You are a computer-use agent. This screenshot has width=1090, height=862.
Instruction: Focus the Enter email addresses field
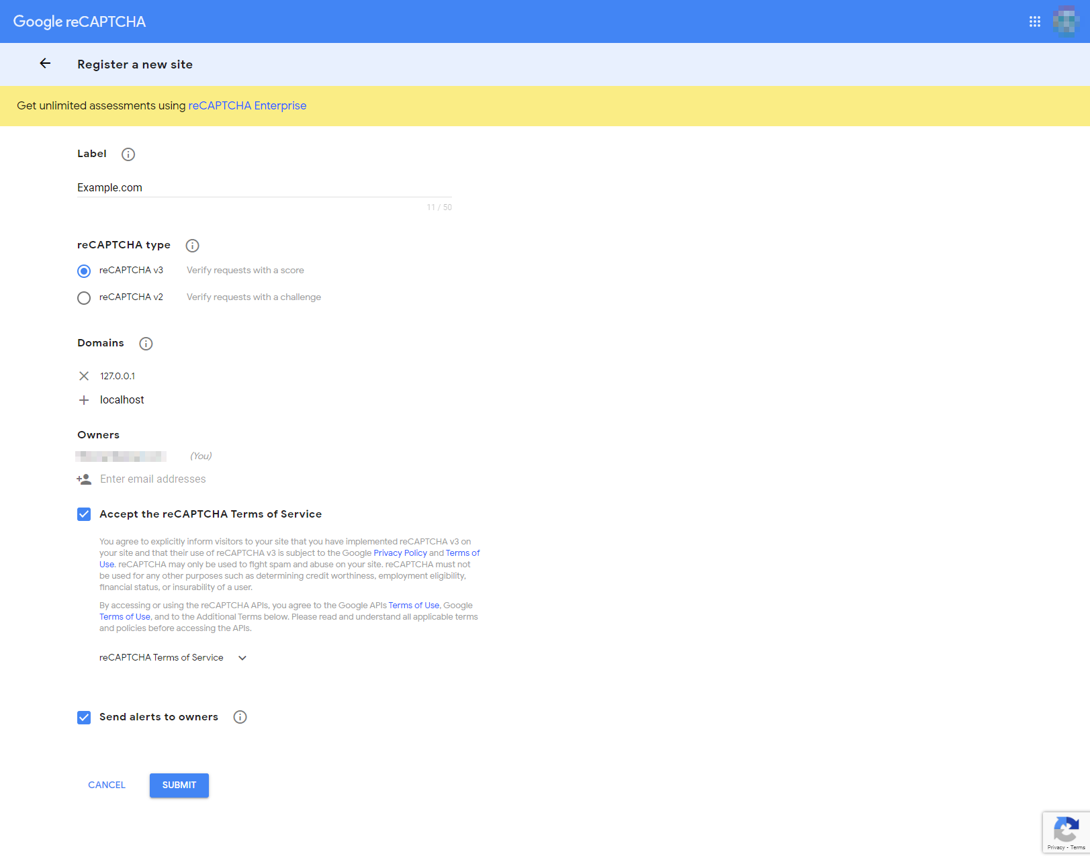coord(153,479)
